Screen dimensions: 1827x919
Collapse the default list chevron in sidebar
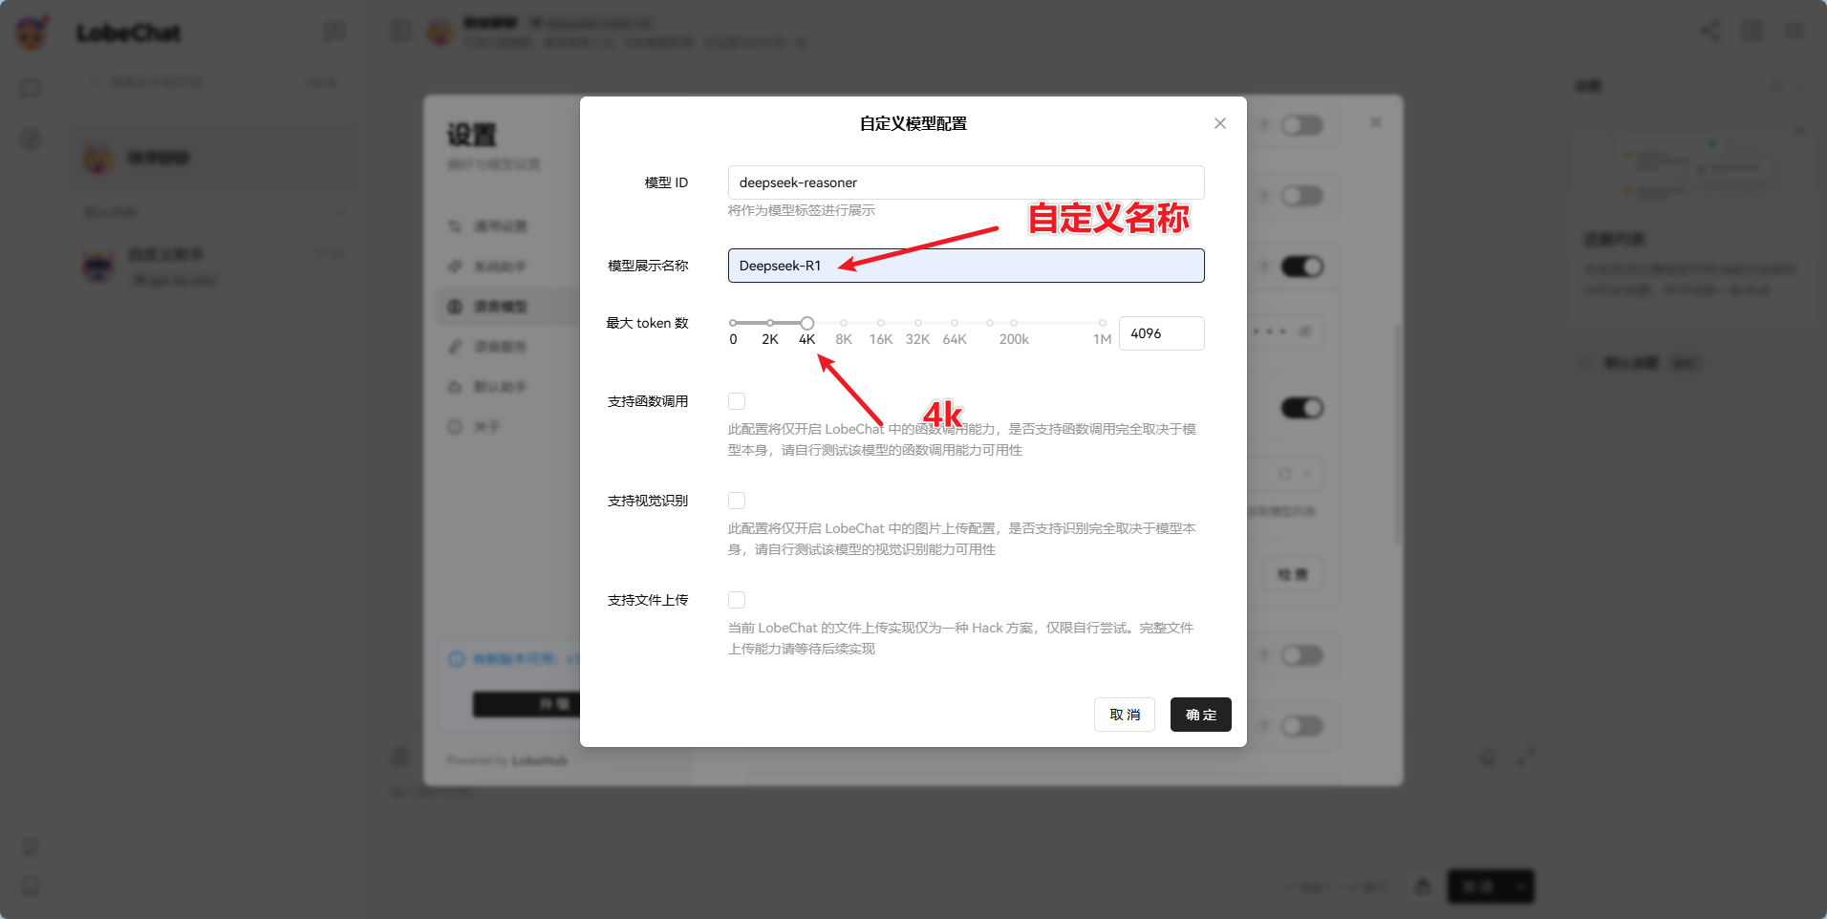point(342,212)
